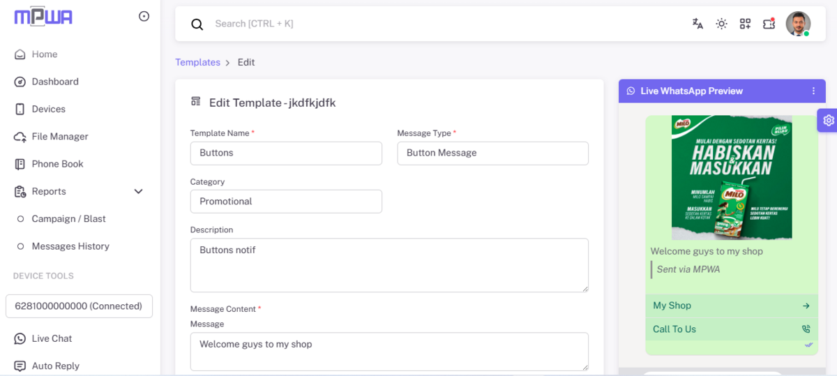This screenshot has width=837, height=376.
Task: Toggle light/dark theme sun icon
Action: [721, 24]
